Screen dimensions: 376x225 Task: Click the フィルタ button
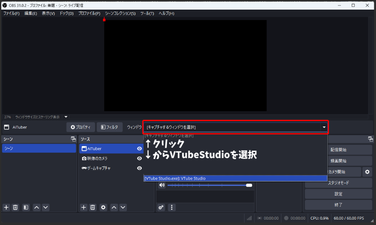(x=110, y=127)
